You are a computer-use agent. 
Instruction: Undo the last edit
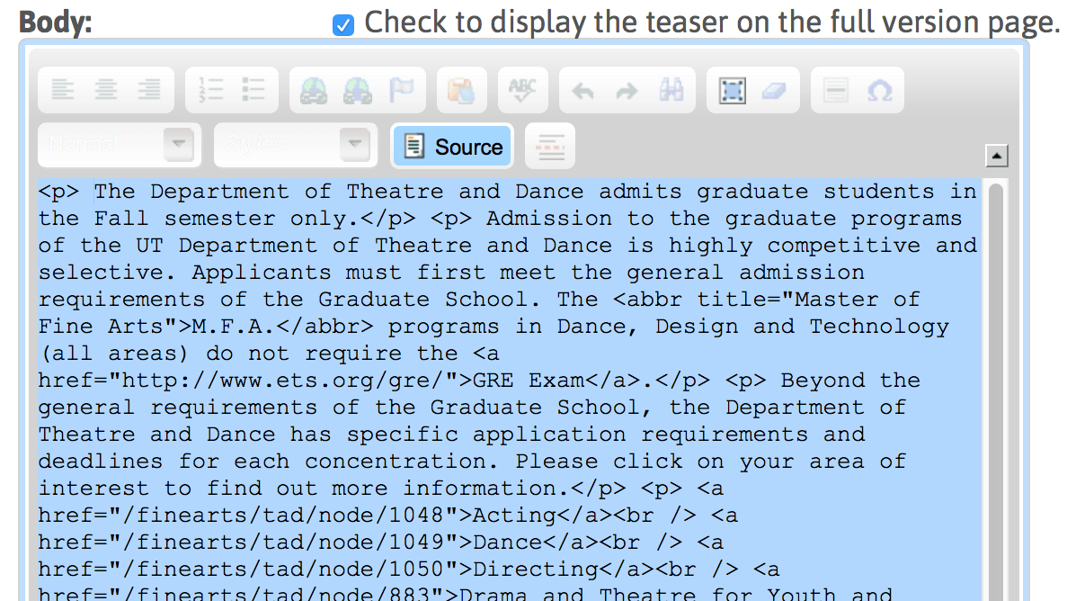583,91
